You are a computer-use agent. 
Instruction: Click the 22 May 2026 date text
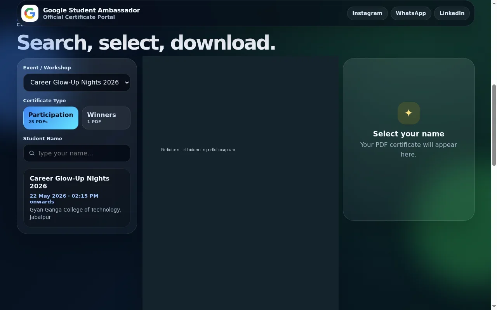64,199
